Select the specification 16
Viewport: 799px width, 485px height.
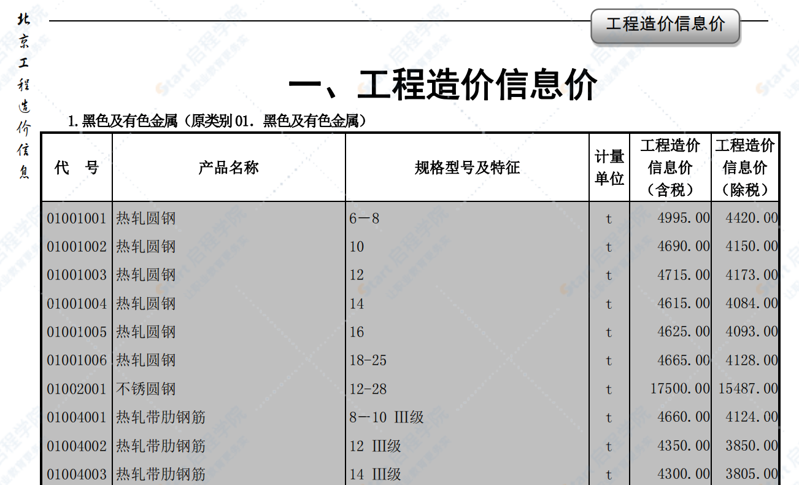[x=357, y=332]
